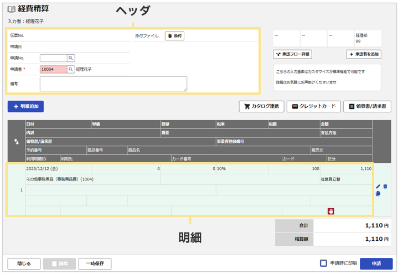Click the search icon next to 申請者 code 10004
The width and height of the screenshot is (398, 274).
click(x=71, y=69)
